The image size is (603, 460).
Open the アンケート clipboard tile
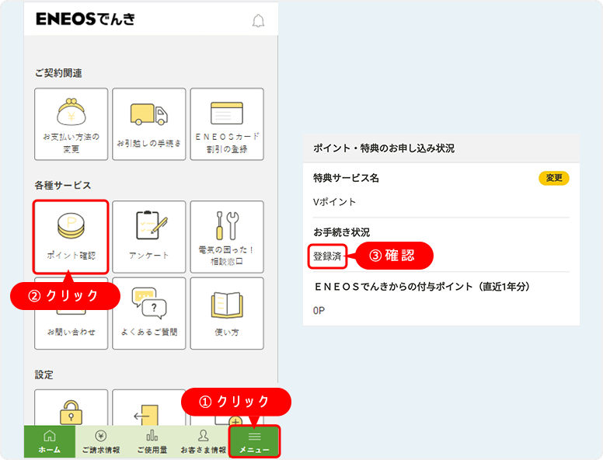(x=149, y=236)
